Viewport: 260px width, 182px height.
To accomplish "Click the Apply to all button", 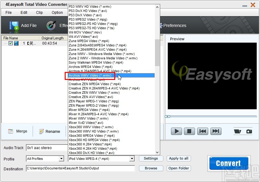I will pyautogui.click(x=179, y=159).
